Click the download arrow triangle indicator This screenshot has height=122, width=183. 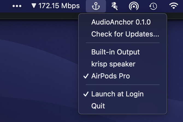coord(34,6)
